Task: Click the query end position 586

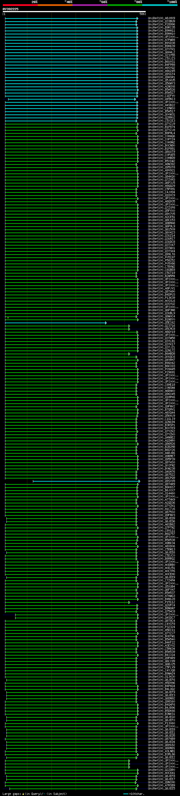Action: pyautogui.click(x=142, y=14)
